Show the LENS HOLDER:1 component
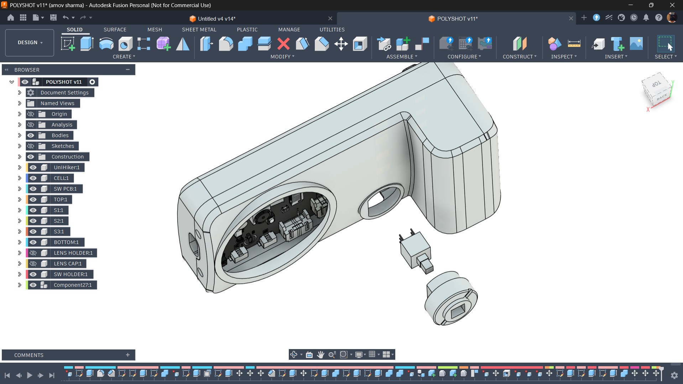This screenshot has width=683, height=384. pos(33,253)
